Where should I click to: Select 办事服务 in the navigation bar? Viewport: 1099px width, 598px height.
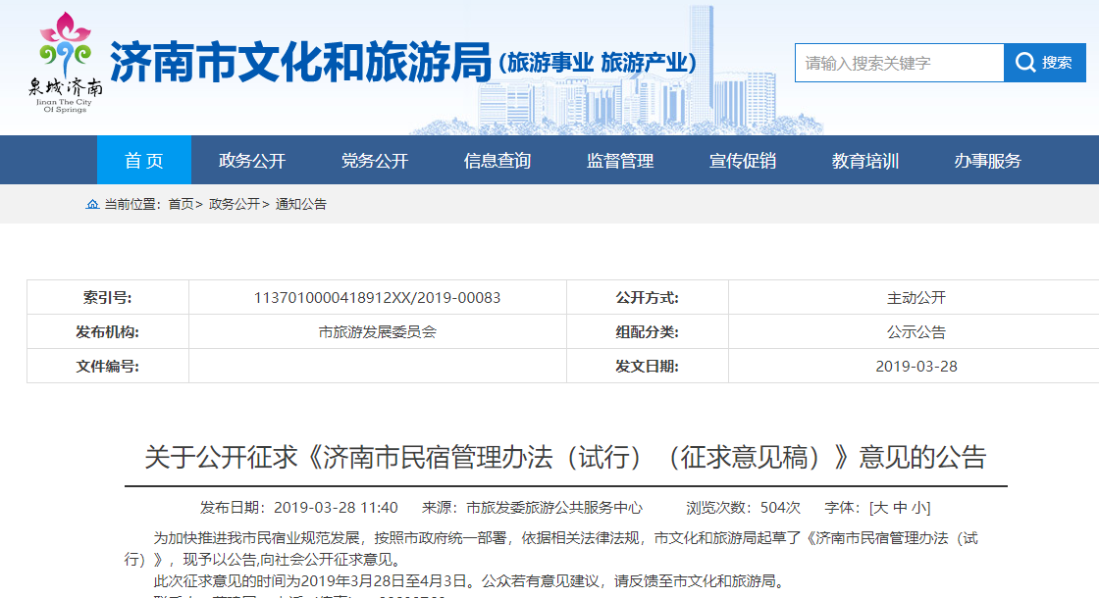tap(988, 161)
